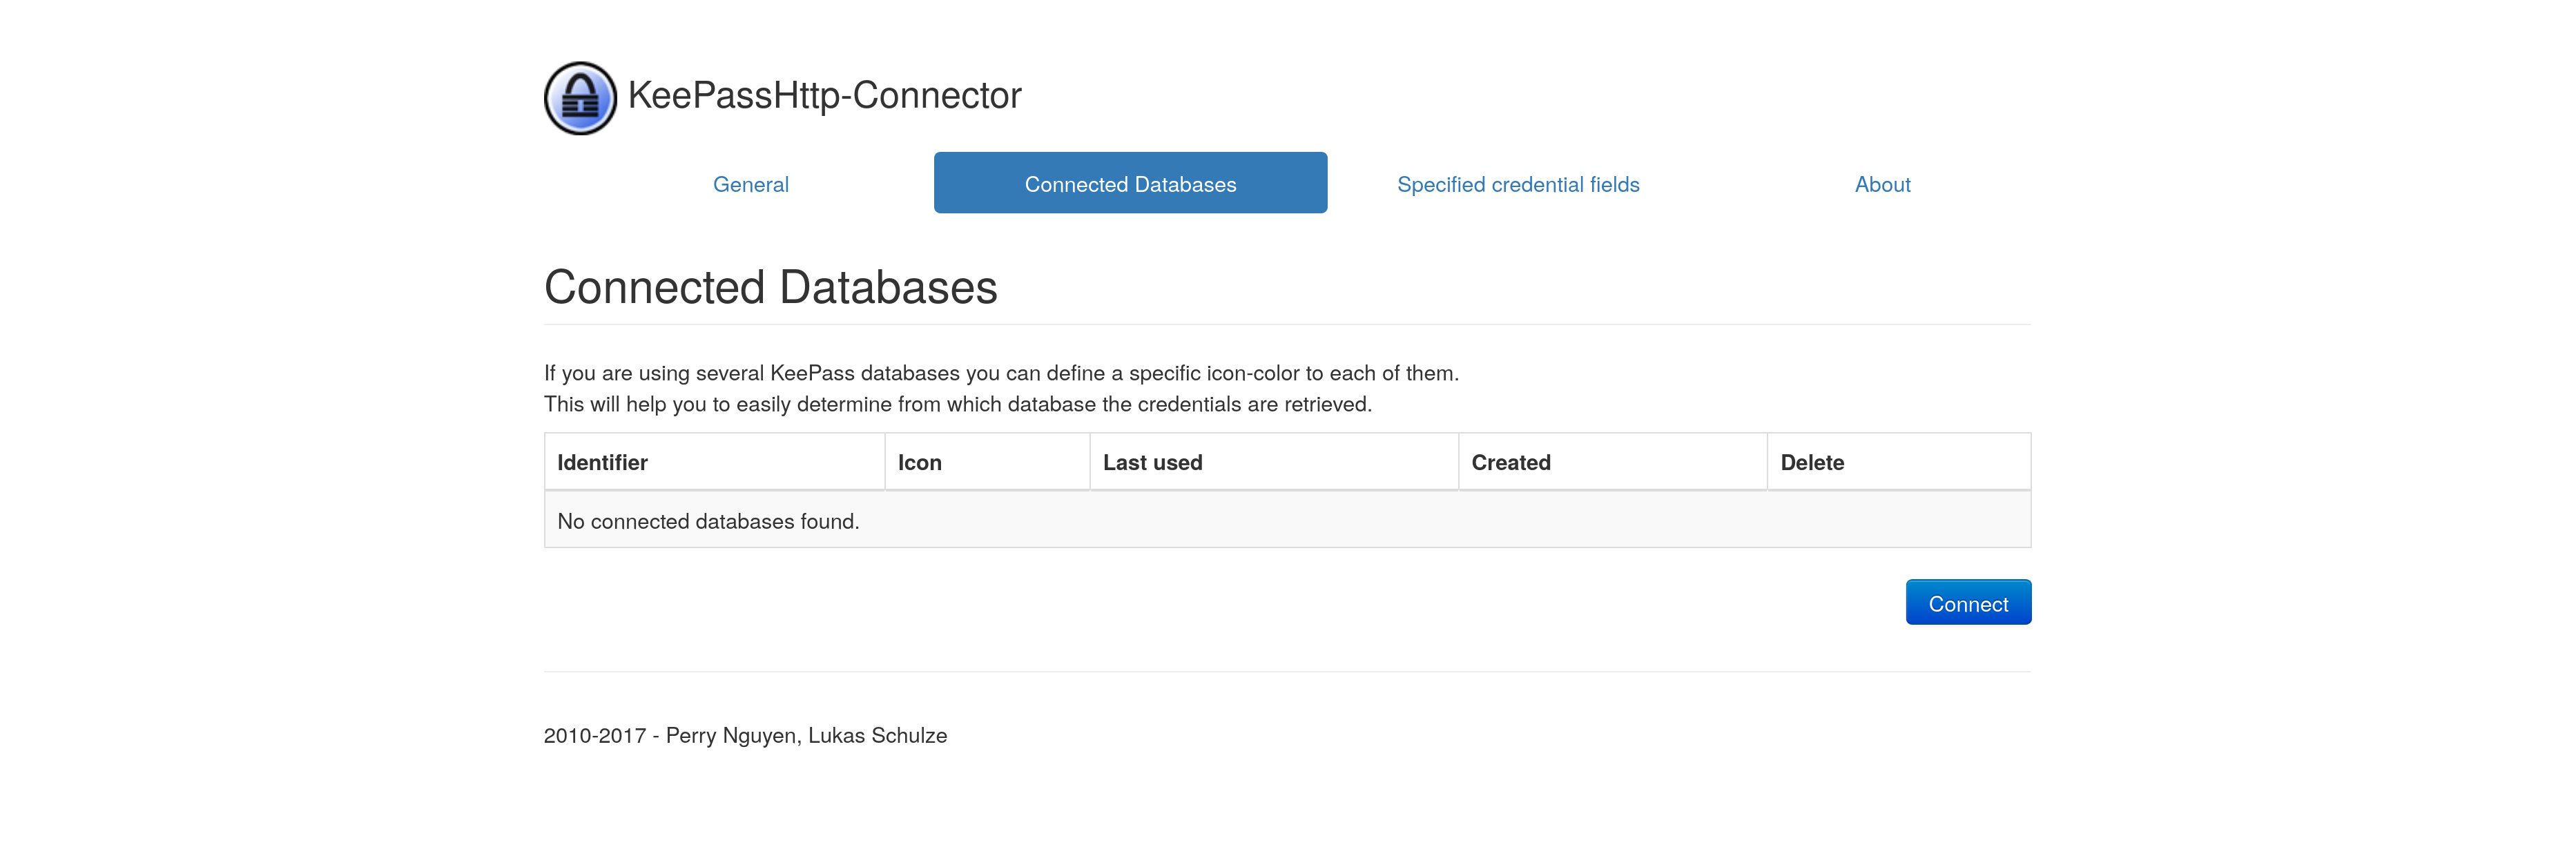Click the footer text with Perry Nguyen
Image resolution: width=2576 pixels, height=856 pixels.
click(745, 736)
